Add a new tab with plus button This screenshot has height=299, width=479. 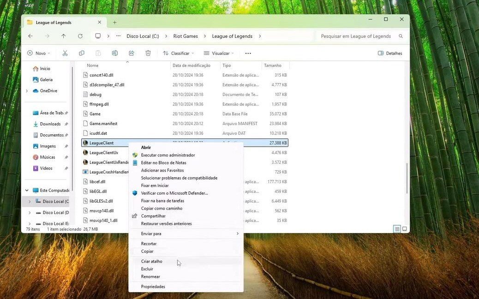pos(114,22)
